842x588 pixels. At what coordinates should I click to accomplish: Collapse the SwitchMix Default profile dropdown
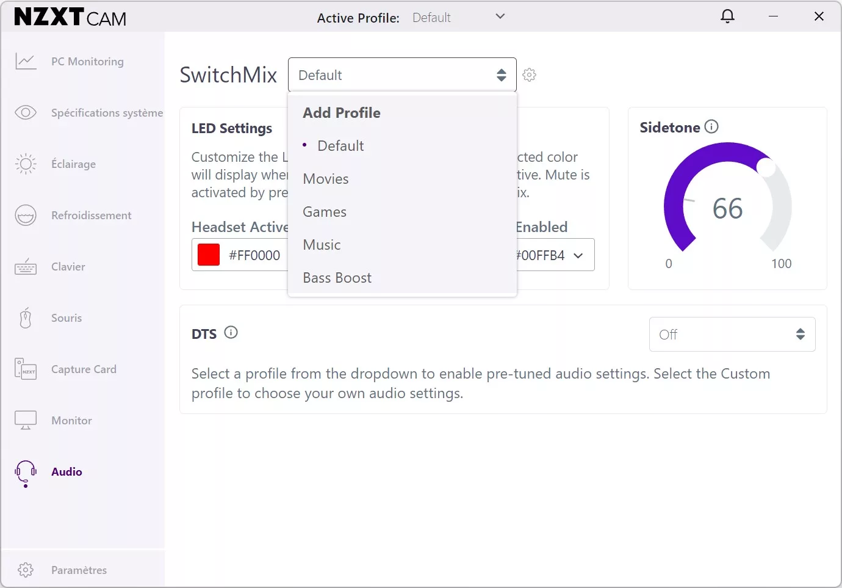(402, 75)
